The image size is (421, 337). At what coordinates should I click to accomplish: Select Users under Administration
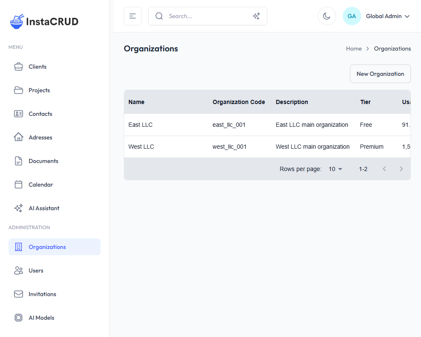point(36,270)
